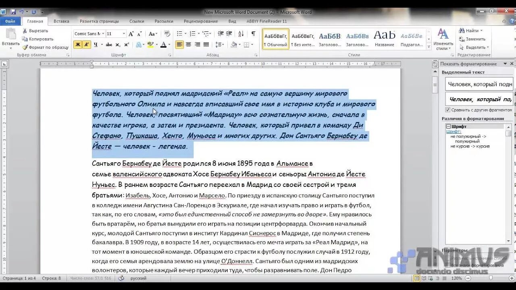
Task: Apply font color red A
Action: [x=163, y=45]
